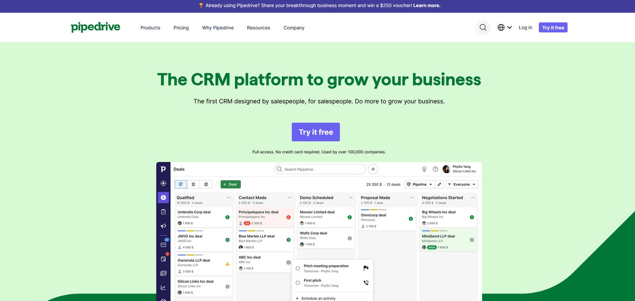This screenshot has width=635, height=301.
Task: Click Umbrella Corp deal green status arrow
Action: click(227, 217)
